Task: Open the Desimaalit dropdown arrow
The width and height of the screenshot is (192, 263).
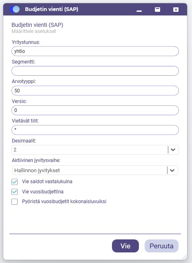Action: 173,150
